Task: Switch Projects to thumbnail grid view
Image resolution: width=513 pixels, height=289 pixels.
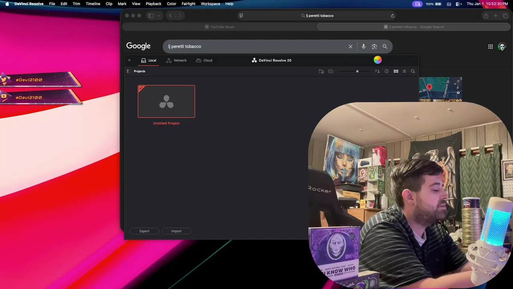Action: (x=396, y=71)
